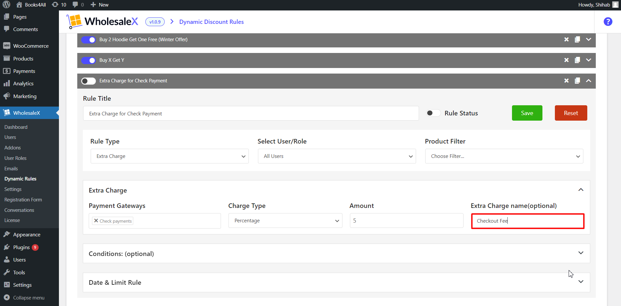Click the blue help question mark icon
This screenshot has height=306, width=621.
tap(608, 22)
